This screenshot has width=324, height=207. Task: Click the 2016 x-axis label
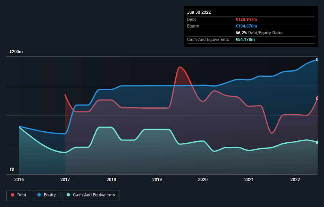[x=19, y=179]
